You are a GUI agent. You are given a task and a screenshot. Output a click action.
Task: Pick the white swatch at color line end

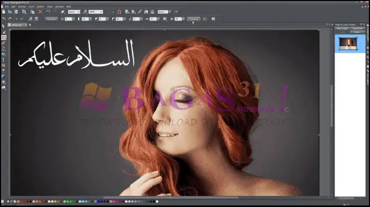click(x=157, y=201)
